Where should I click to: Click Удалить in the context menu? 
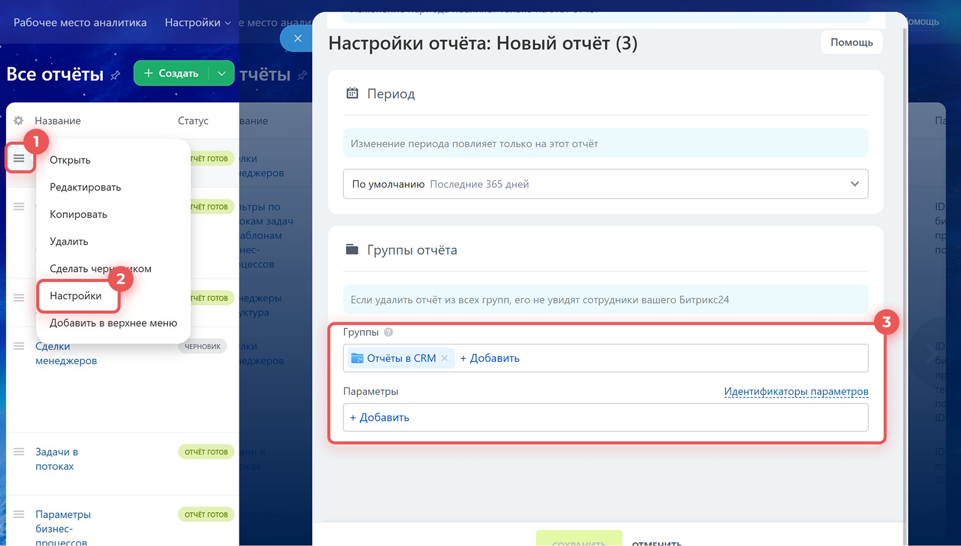[69, 241]
